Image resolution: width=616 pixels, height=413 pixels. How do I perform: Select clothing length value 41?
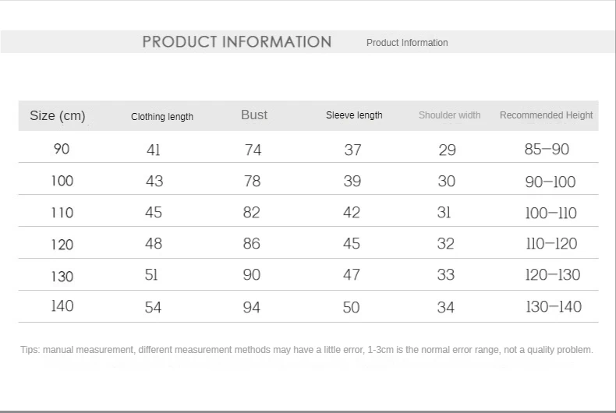(x=153, y=150)
